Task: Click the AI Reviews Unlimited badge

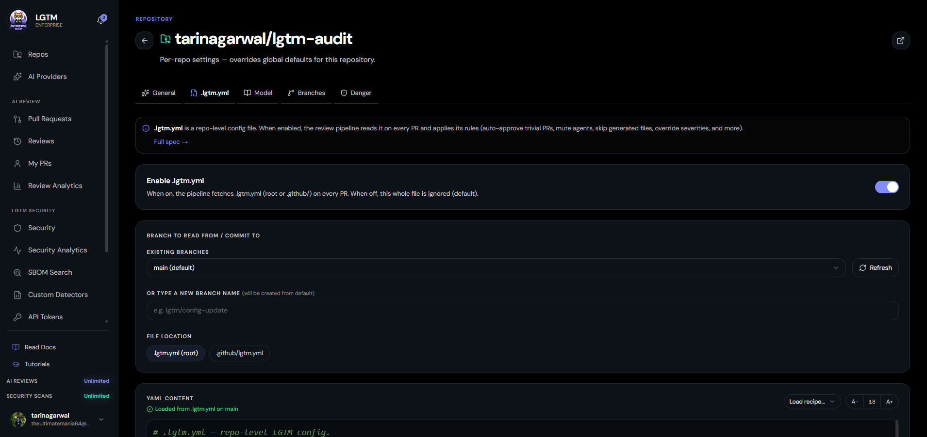Action: tap(97, 381)
